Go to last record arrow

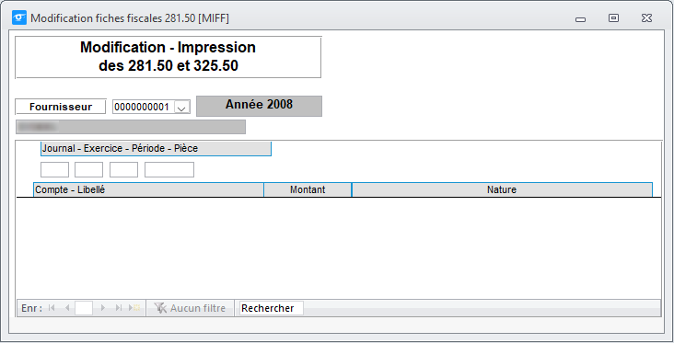point(119,308)
